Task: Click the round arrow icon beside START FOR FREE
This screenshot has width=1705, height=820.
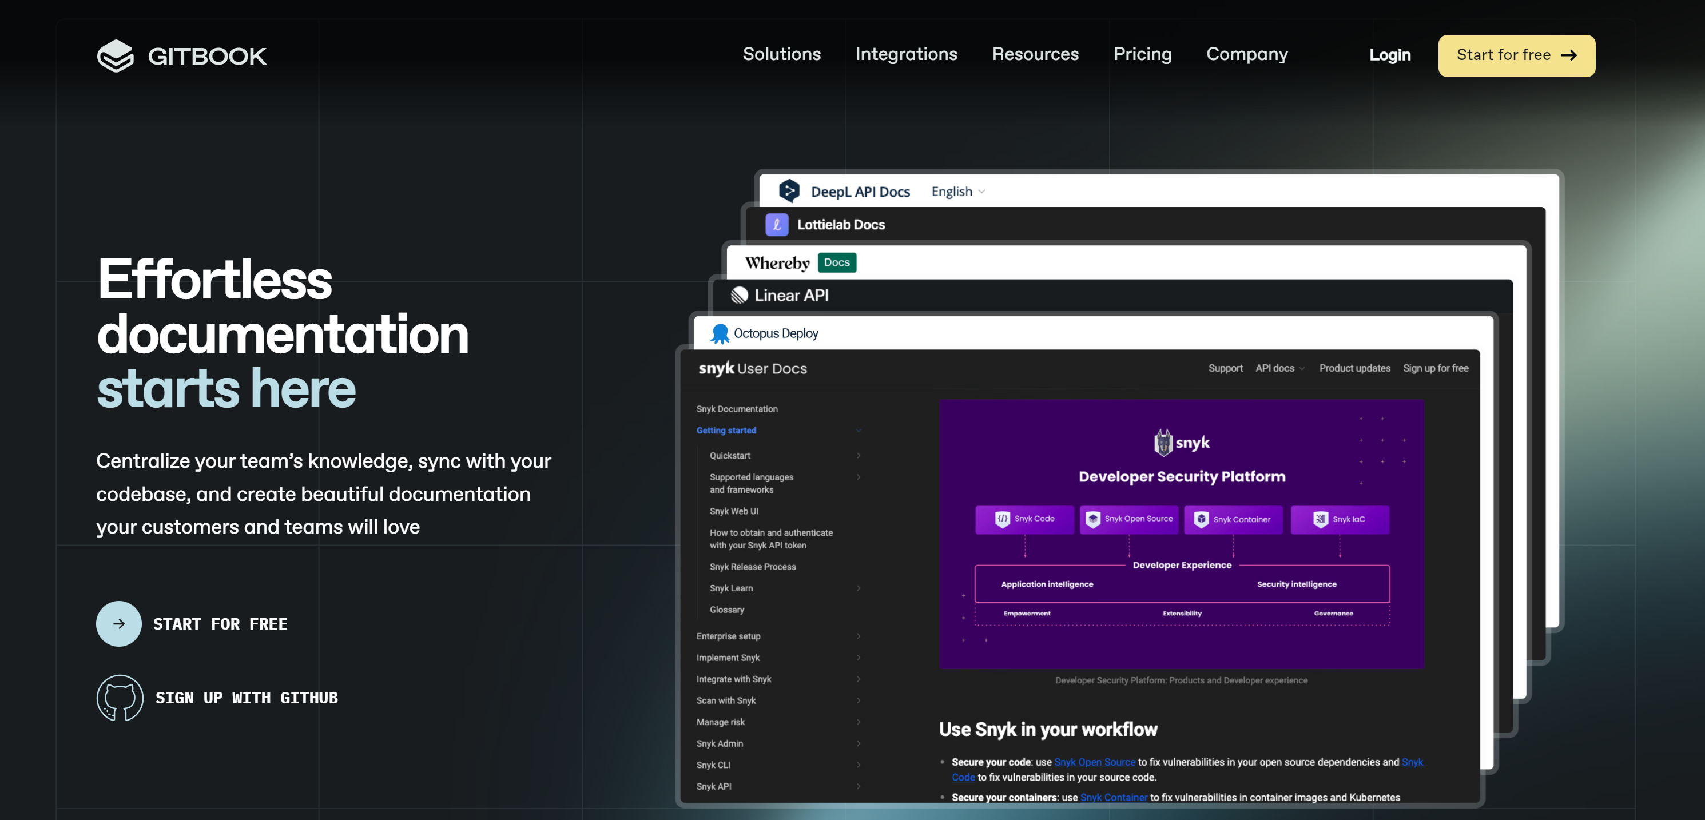Action: [118, 623]
